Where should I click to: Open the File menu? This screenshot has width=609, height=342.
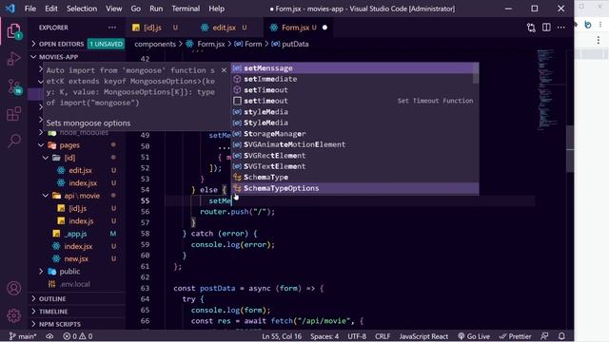29,9
